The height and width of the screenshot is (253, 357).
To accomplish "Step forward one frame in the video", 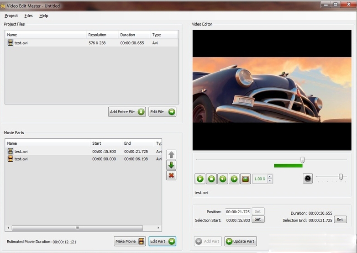I will tap(234, 179).
